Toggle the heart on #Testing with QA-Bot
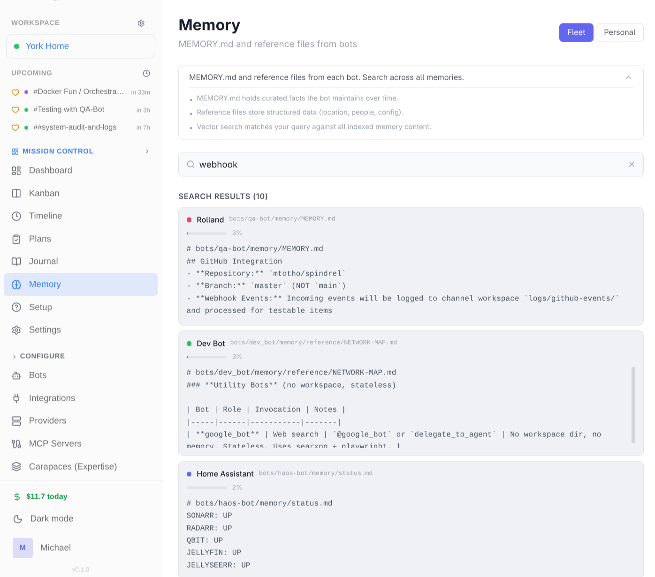The width and height of the screenshot is (655, 577). tap(15, 109)
